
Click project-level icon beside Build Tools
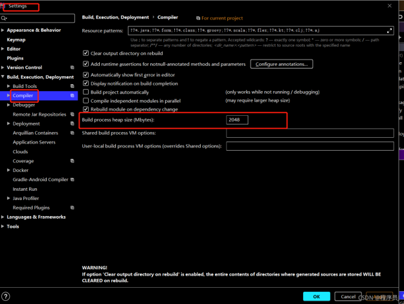point(71,86)
